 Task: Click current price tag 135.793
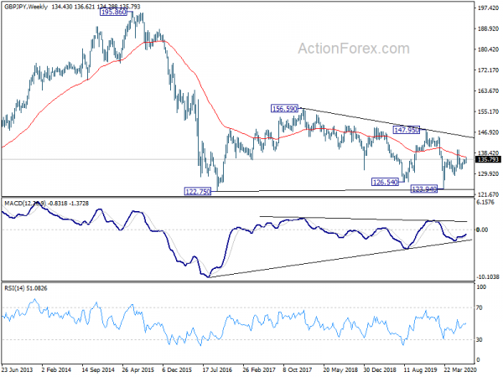[x=488, y=160]
